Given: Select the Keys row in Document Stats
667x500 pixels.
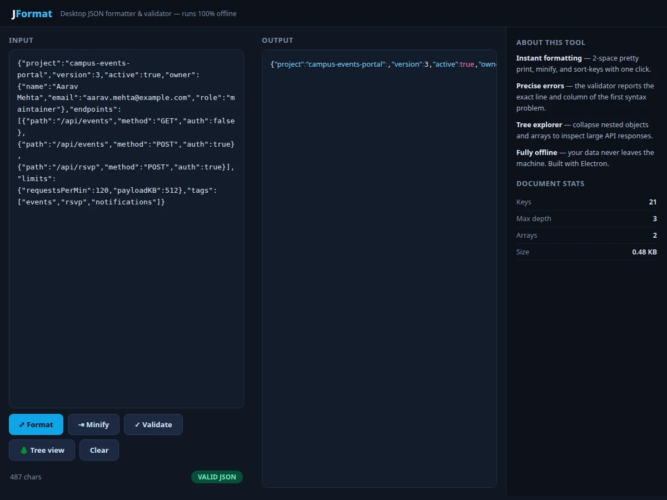Looking at the screenshot, I should pyautogui.click(x=586, y=202).
